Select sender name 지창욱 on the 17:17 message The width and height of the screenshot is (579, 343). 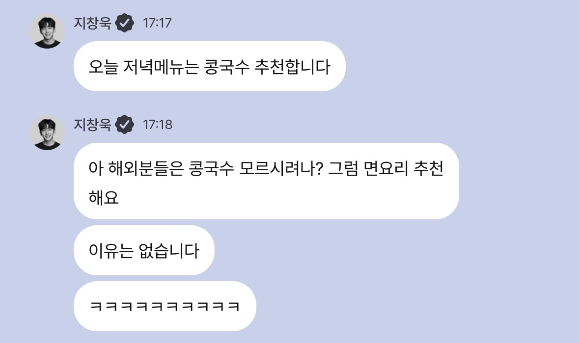pos(92,23)
